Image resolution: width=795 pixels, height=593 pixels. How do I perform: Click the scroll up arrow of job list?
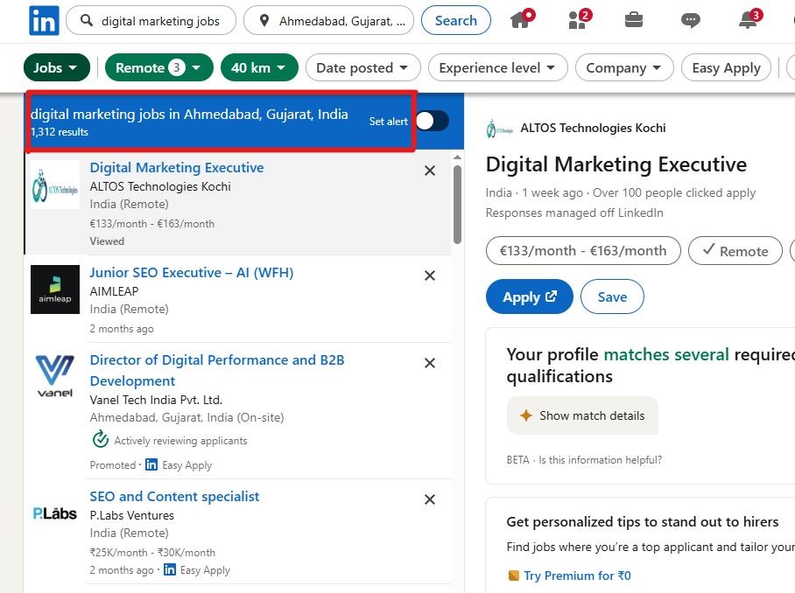tap(457, 157)
